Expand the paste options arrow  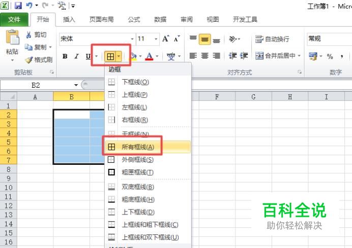pyautogui.click(x=12, y=60)
